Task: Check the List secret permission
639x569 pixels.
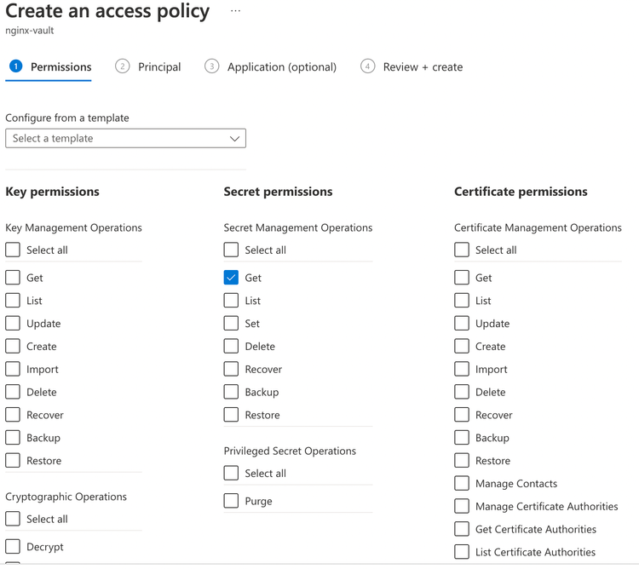Action: (x=231, y=301)
